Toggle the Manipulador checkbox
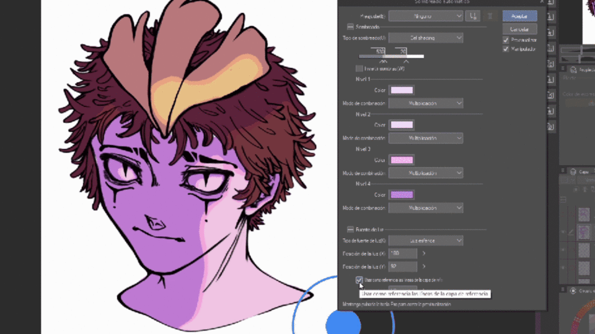The image size is (595, 334). (506, 49)
